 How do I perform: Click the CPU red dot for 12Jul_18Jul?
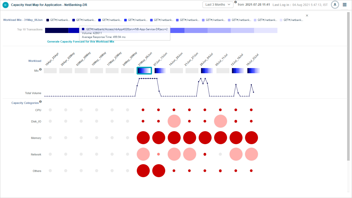(x=236, y=110)
